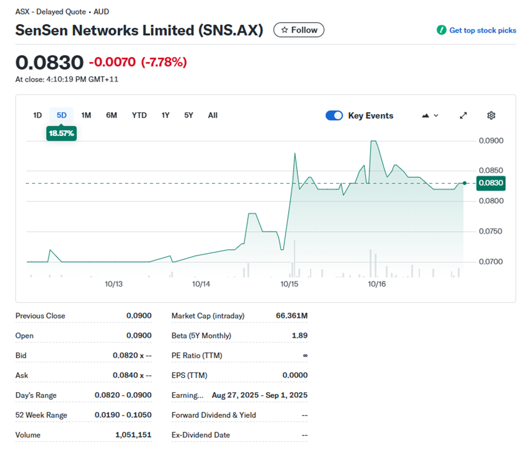Select the 1D chart range tab
This screenshot has height=452, width=520.
point(37,116)
